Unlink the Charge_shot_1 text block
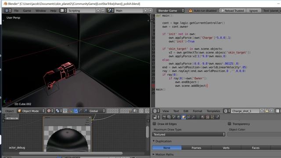Viewport: 281px width, 158px height. [x=272, y=111]
